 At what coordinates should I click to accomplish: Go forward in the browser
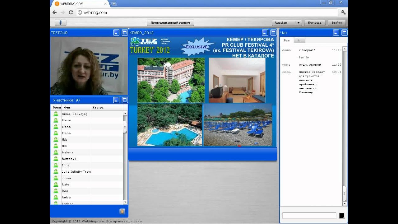[x=63, y=12]
